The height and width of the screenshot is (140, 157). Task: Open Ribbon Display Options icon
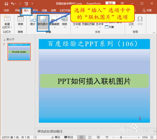point(122,3)
